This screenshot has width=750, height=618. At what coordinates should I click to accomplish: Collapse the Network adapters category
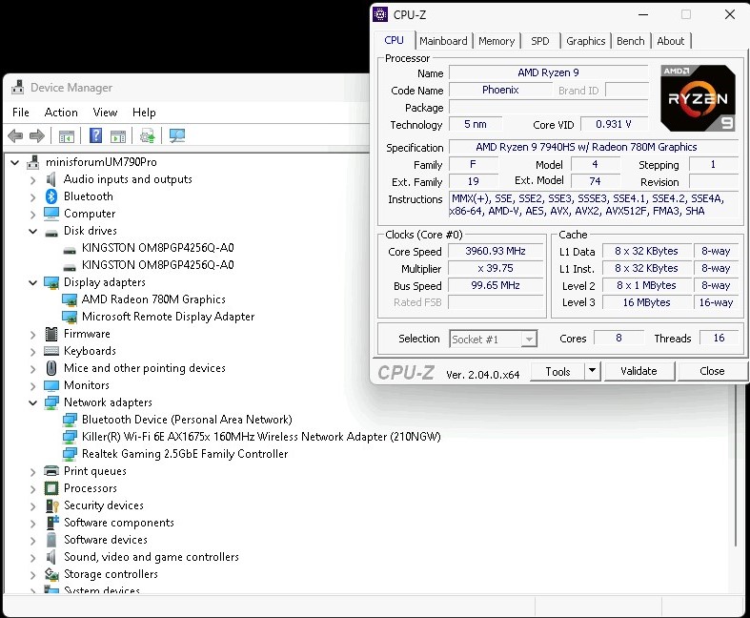(x=32, y=402)
